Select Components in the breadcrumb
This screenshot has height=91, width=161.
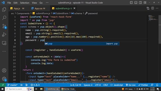coord(23,13)
